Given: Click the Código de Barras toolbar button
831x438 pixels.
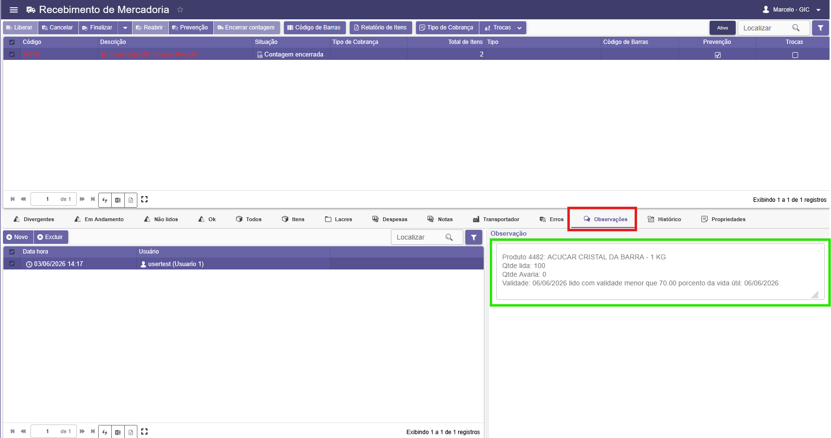Looking at the screenshot, I should 314,28.
